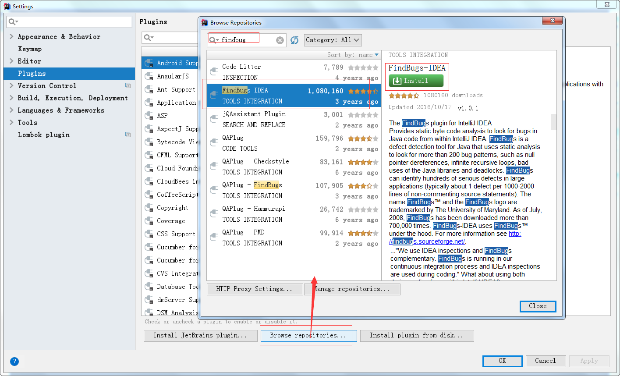Select the jQAssistant Plugin row
This screenshot has height=376, width=620.
pyautogui.click(x=294, y=119)
